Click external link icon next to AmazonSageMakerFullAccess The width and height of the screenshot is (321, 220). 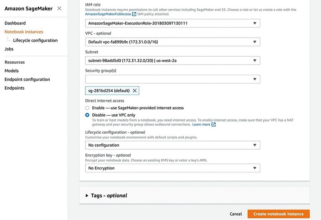point(134,14)
